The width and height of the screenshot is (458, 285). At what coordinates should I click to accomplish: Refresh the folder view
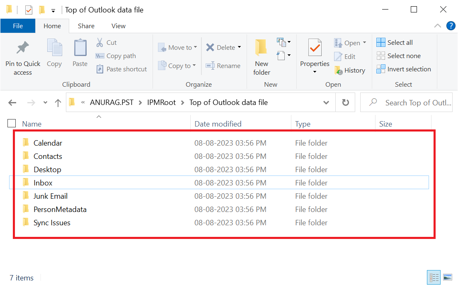(345, 102)
